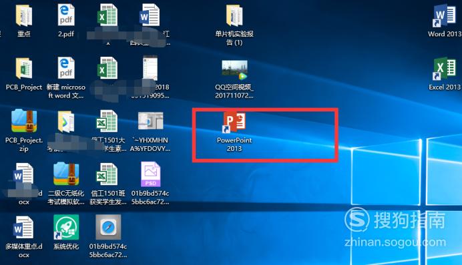Select the 二级C无纸化考试模拟软 archive icon

click(66, 174)
